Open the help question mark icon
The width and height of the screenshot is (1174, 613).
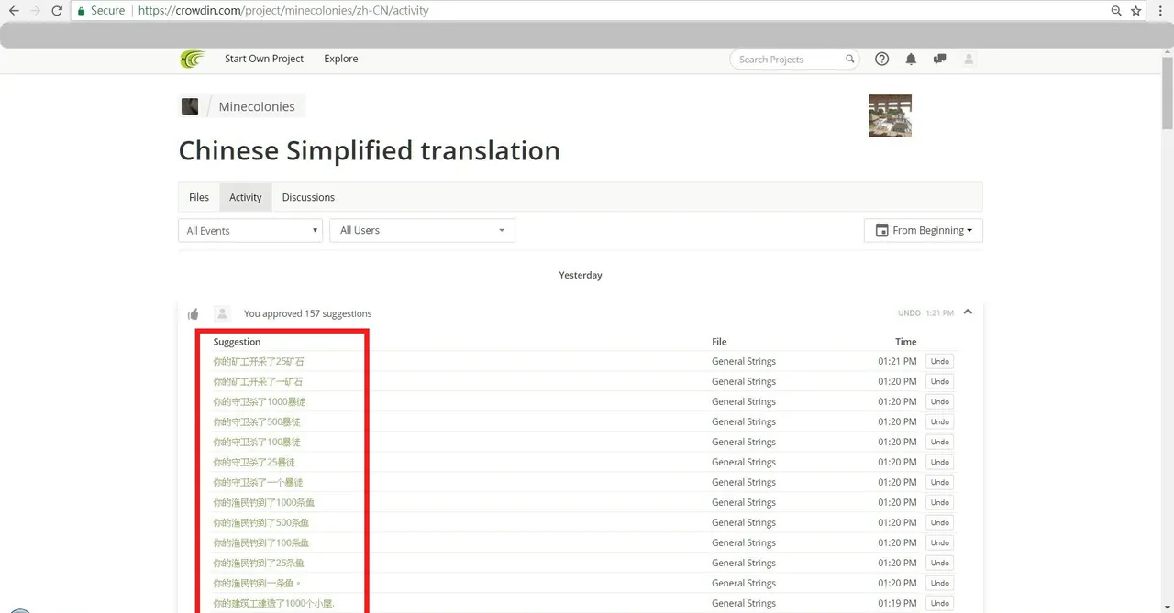(882, 59)
